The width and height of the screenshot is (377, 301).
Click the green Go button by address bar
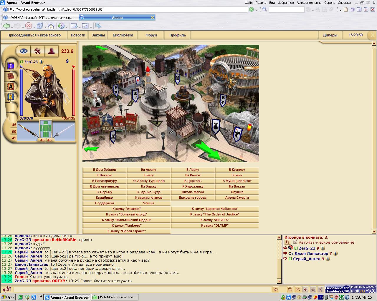point(251,9)
